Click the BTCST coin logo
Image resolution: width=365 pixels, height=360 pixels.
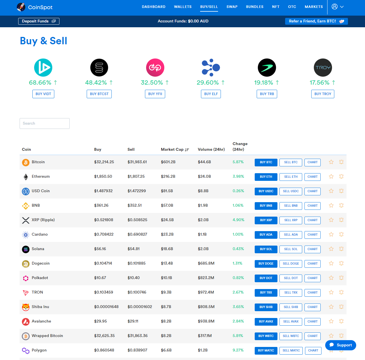pos(99,68)
